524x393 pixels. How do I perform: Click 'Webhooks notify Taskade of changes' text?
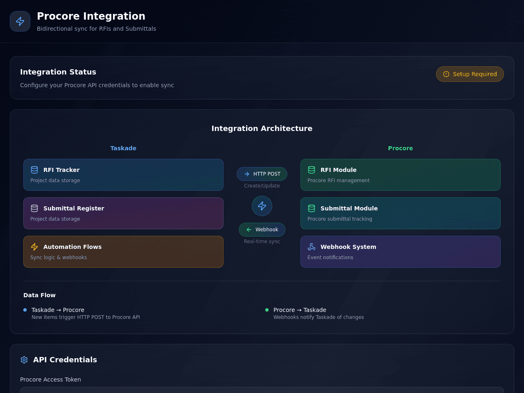(x=318, y=317)
